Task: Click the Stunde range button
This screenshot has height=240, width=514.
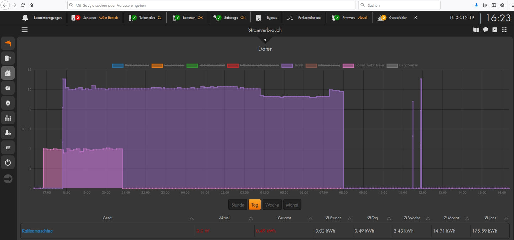Action: click(x=238, y=205)
